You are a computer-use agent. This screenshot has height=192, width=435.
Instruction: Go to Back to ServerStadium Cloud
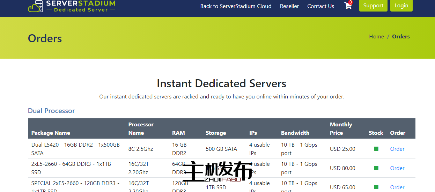click(x=236, y=6)
